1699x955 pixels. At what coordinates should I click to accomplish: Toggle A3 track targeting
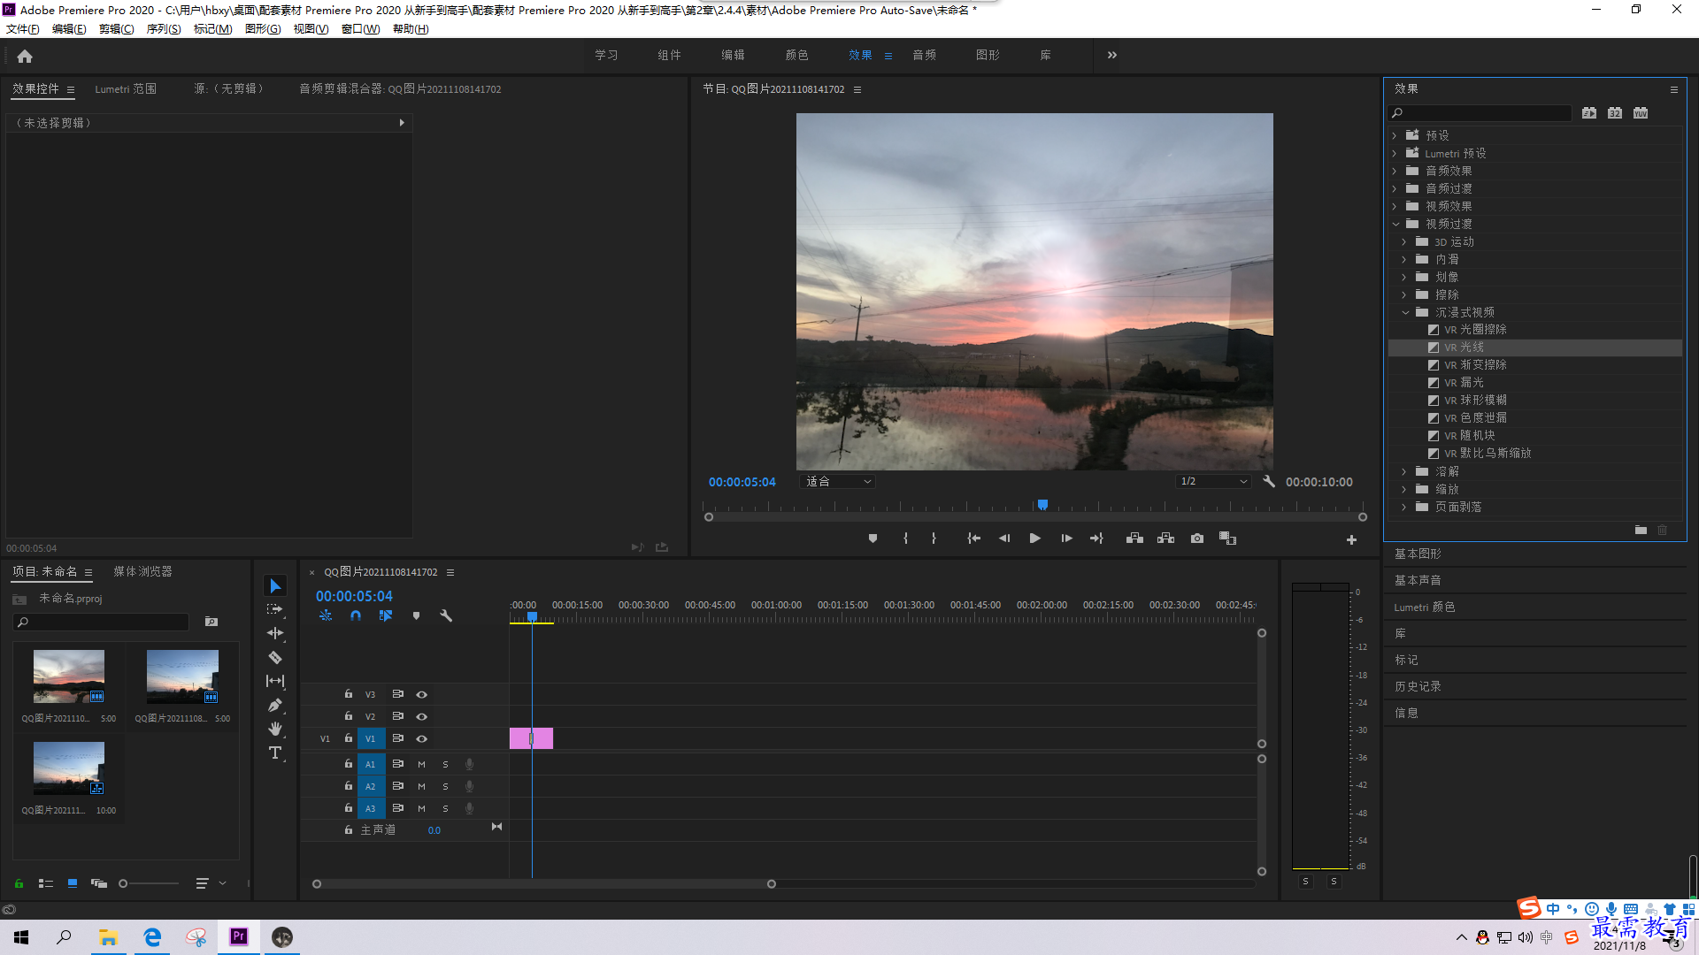tap(370, 808)
